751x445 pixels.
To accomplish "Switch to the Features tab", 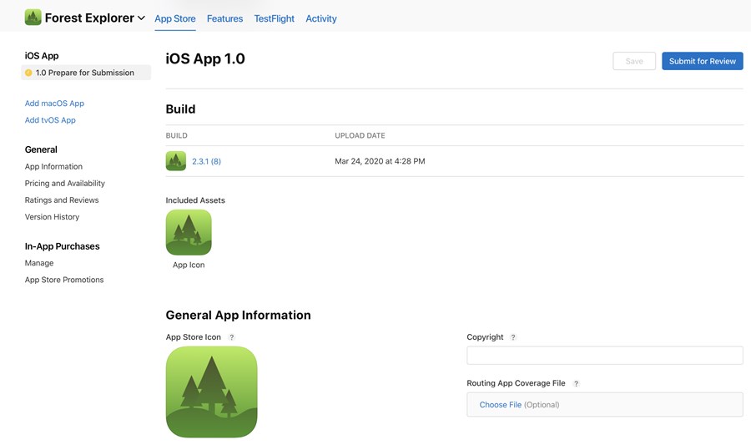I will pyautogui.click(x=224, y=18).
